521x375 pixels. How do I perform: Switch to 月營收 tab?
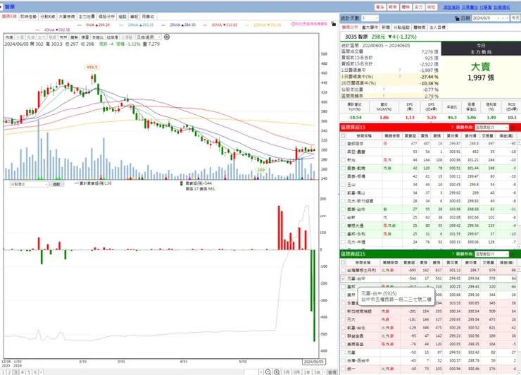click(x=148, y=17)
